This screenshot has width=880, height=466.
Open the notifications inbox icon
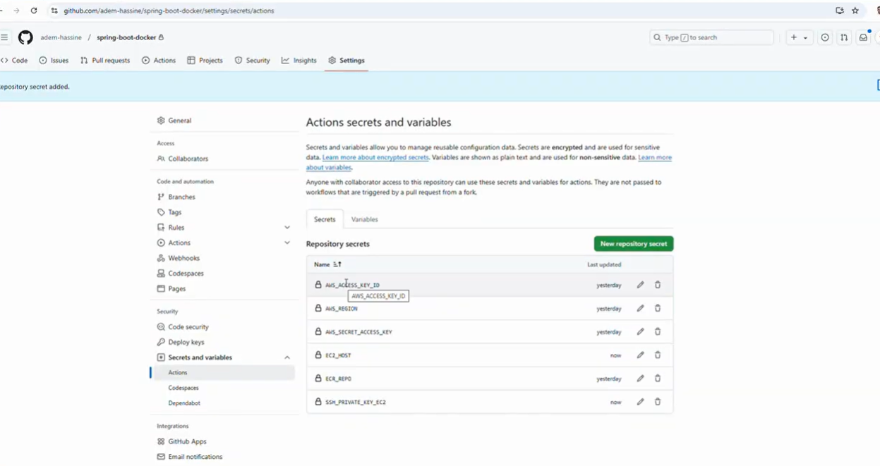pyautogui.click(x=863, y=37)
